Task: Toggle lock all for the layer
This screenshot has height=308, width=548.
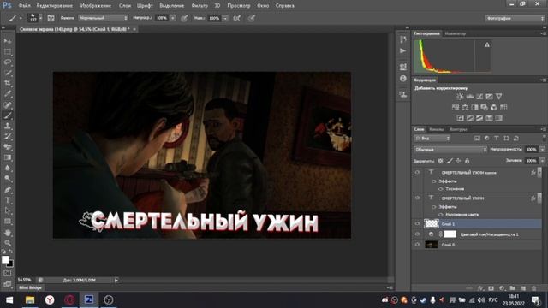Action: click(x=467, y=161)
